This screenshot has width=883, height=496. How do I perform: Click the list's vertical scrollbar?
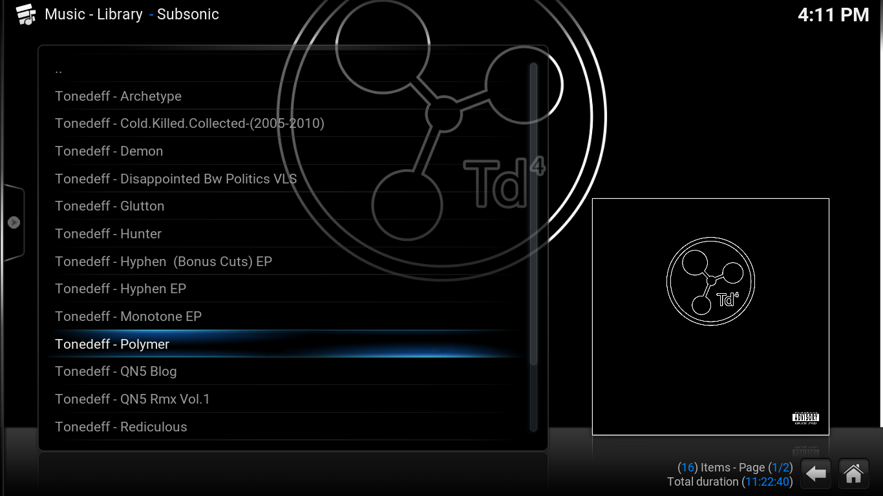pos(533,213)
